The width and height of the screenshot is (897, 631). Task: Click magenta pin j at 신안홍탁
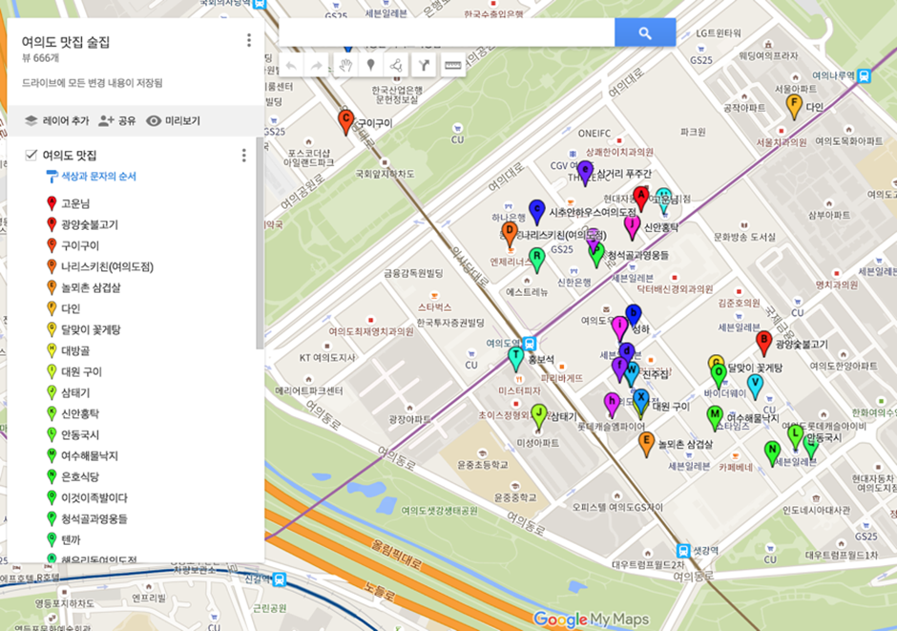pyautogui.click(x=632, y=226)
